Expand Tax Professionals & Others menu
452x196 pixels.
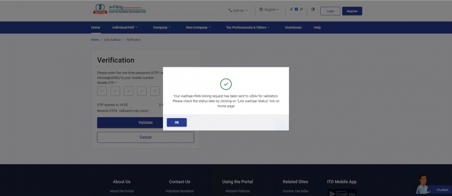248,27
